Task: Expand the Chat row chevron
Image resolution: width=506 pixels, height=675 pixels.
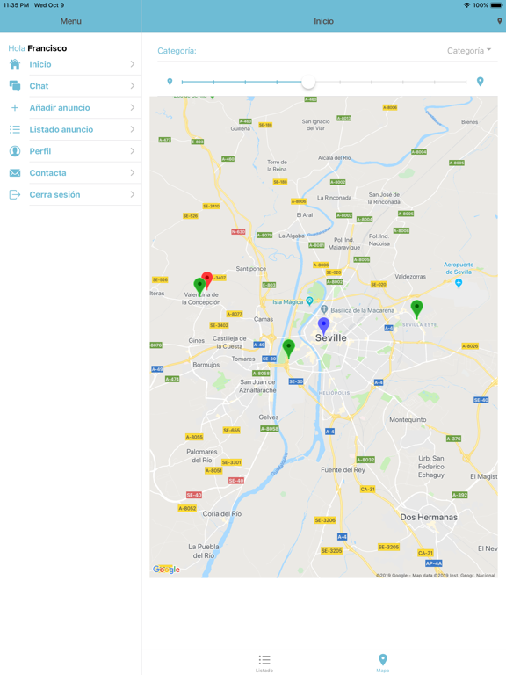Action: [x=133, y=85]
